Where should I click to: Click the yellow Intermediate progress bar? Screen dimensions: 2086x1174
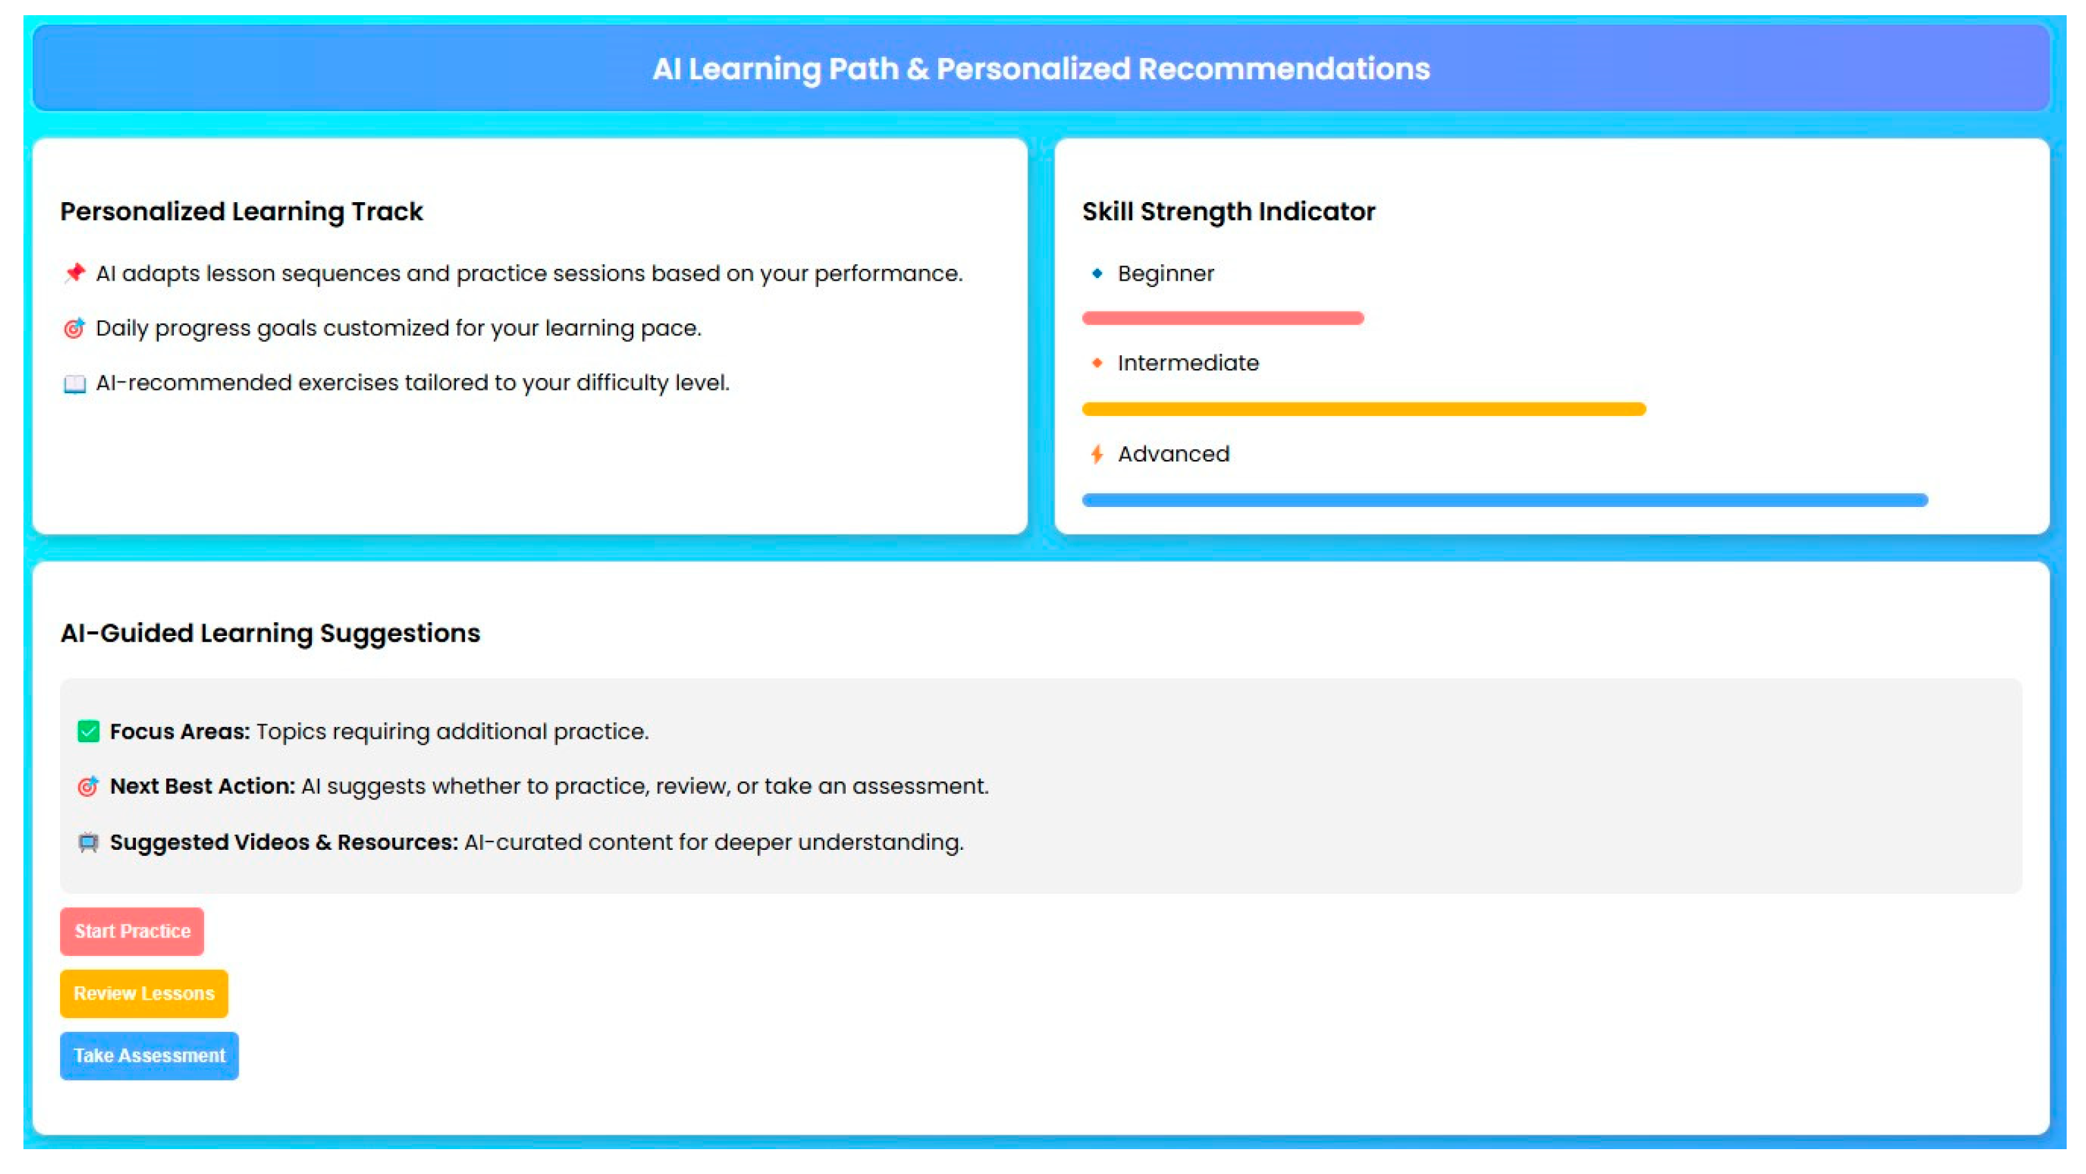tap(1364, 409)
